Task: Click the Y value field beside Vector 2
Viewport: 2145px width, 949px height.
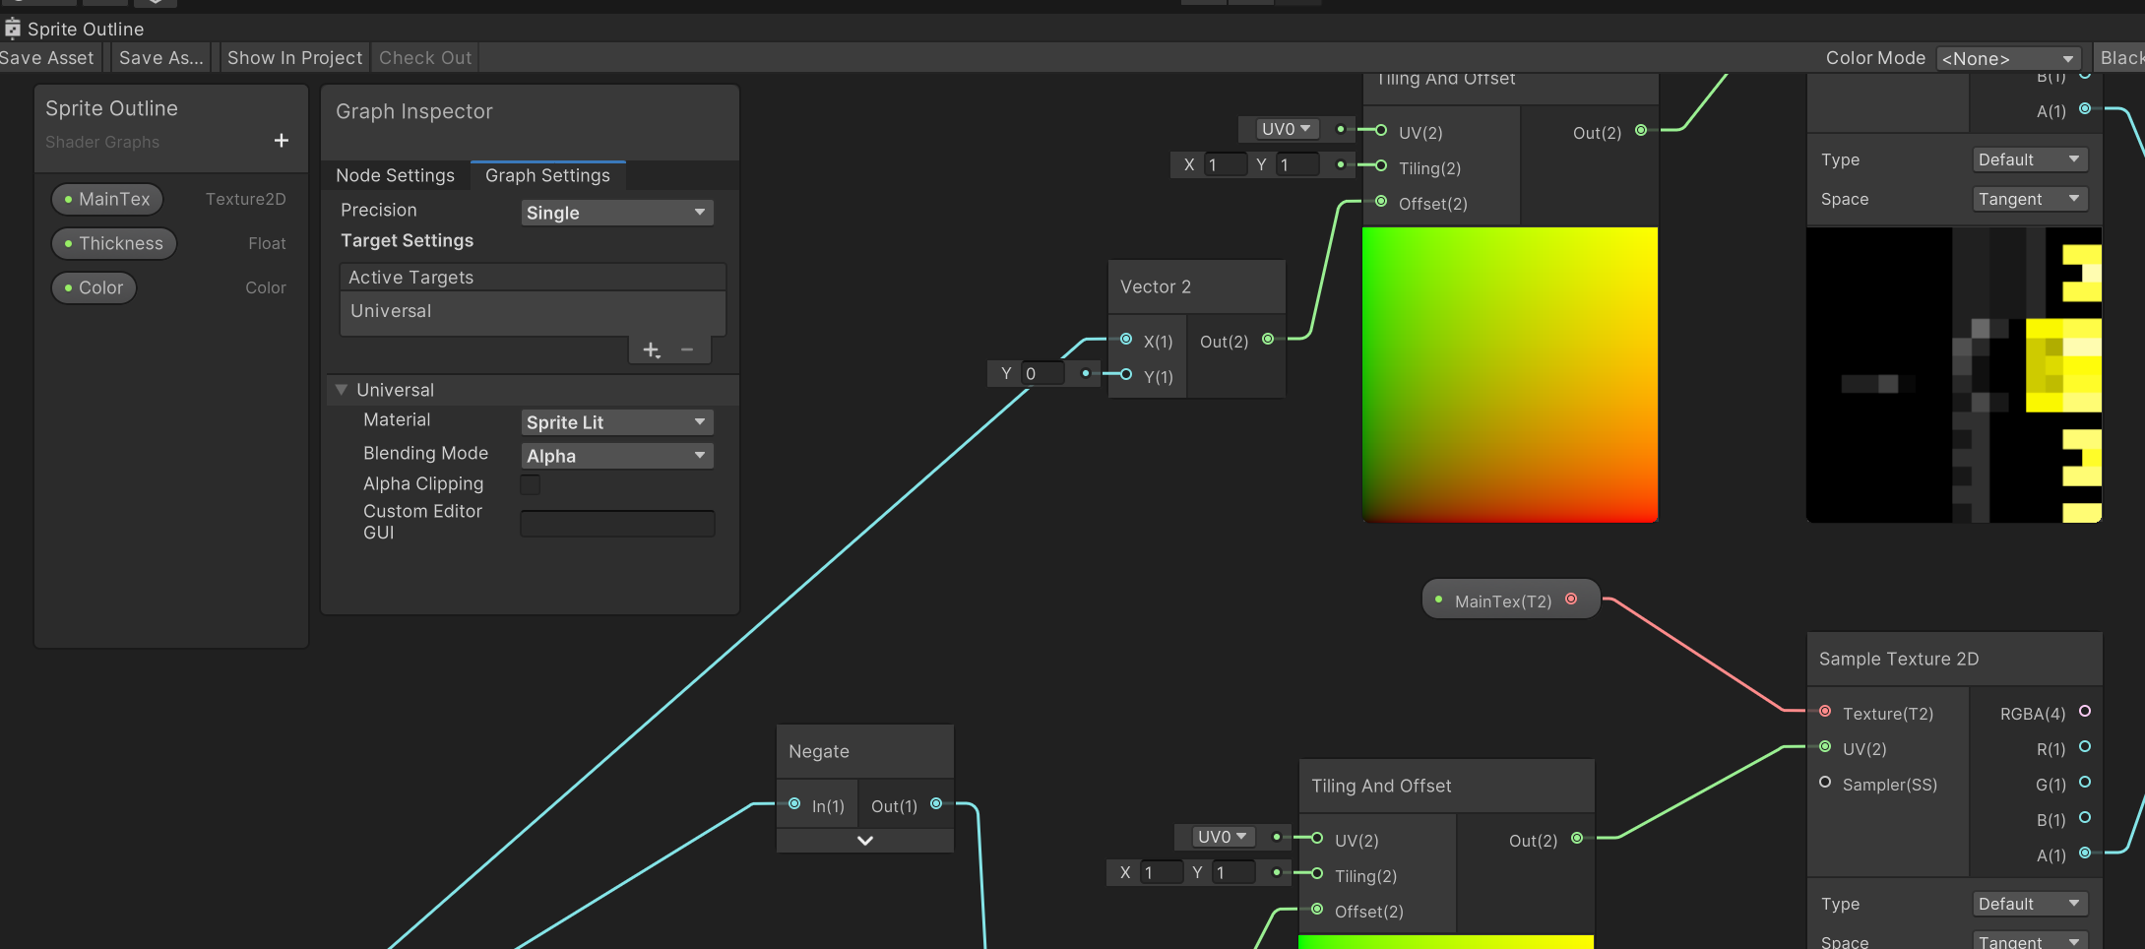Action: [x=1042, y=374]
